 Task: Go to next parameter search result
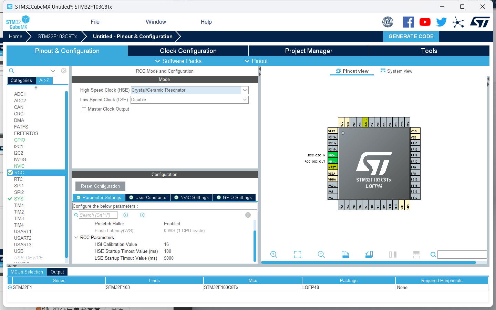point(142,215)
